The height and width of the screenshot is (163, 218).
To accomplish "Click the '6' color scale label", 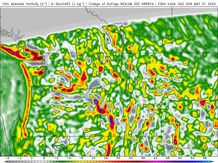I will tap(44, 158).
